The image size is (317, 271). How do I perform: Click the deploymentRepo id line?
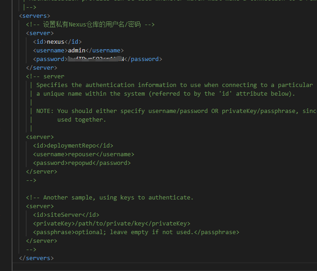[73, 146]
